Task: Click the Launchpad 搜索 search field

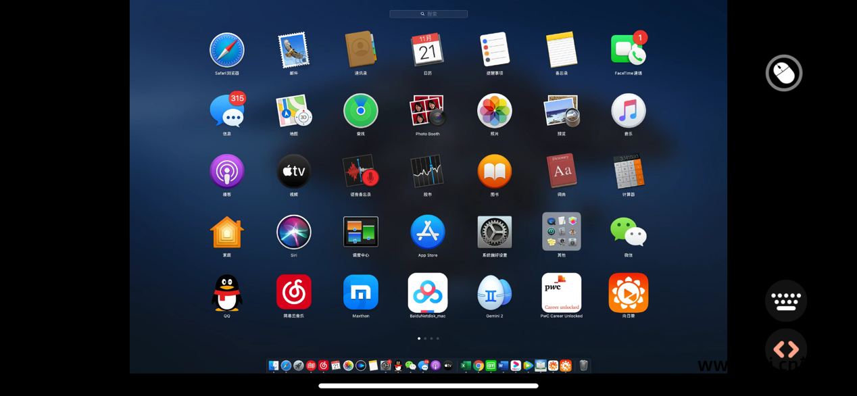Action: (x=428, y=14)
